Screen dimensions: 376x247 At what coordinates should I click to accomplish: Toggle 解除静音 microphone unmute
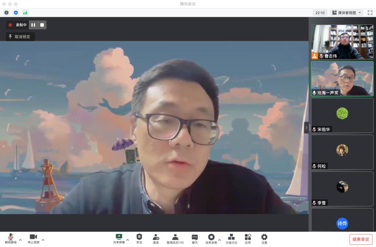(11, 239)
